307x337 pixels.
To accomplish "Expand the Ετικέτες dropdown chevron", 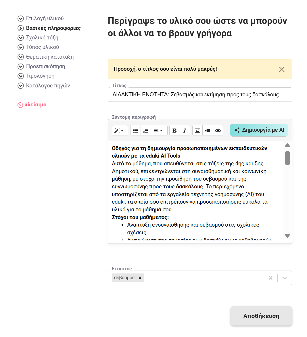I will click(285, 278).
